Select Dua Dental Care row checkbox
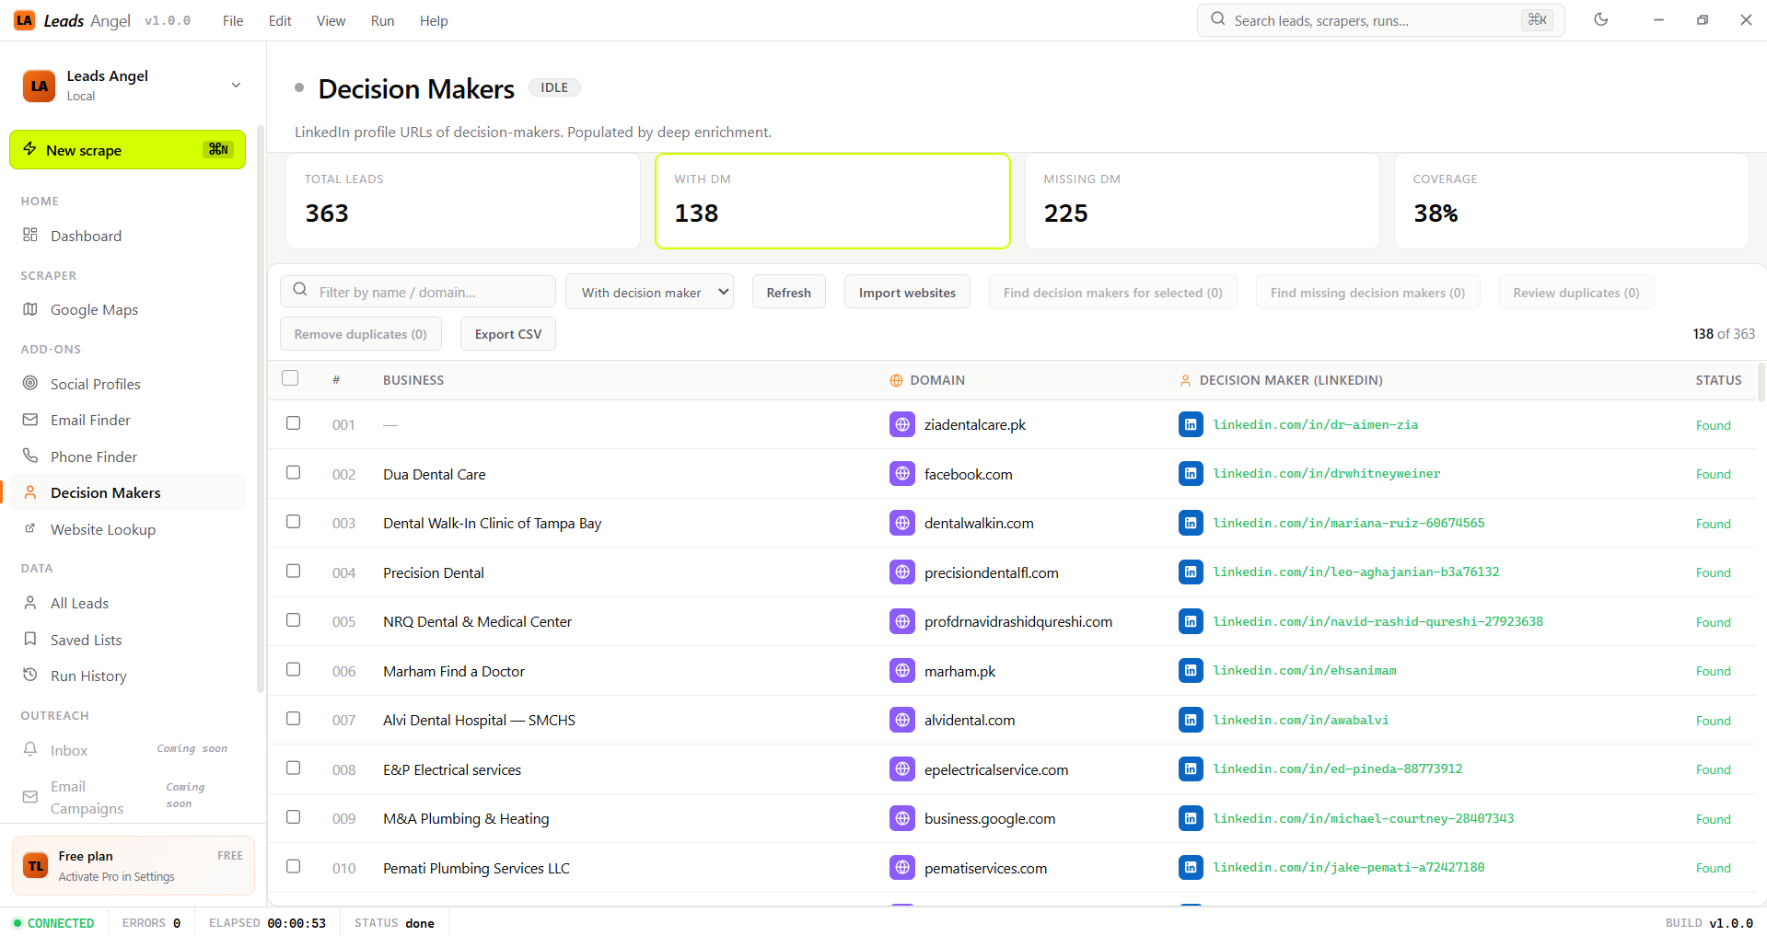The height and width of the screenshot is (936, 1767). [x=293, y=473]
